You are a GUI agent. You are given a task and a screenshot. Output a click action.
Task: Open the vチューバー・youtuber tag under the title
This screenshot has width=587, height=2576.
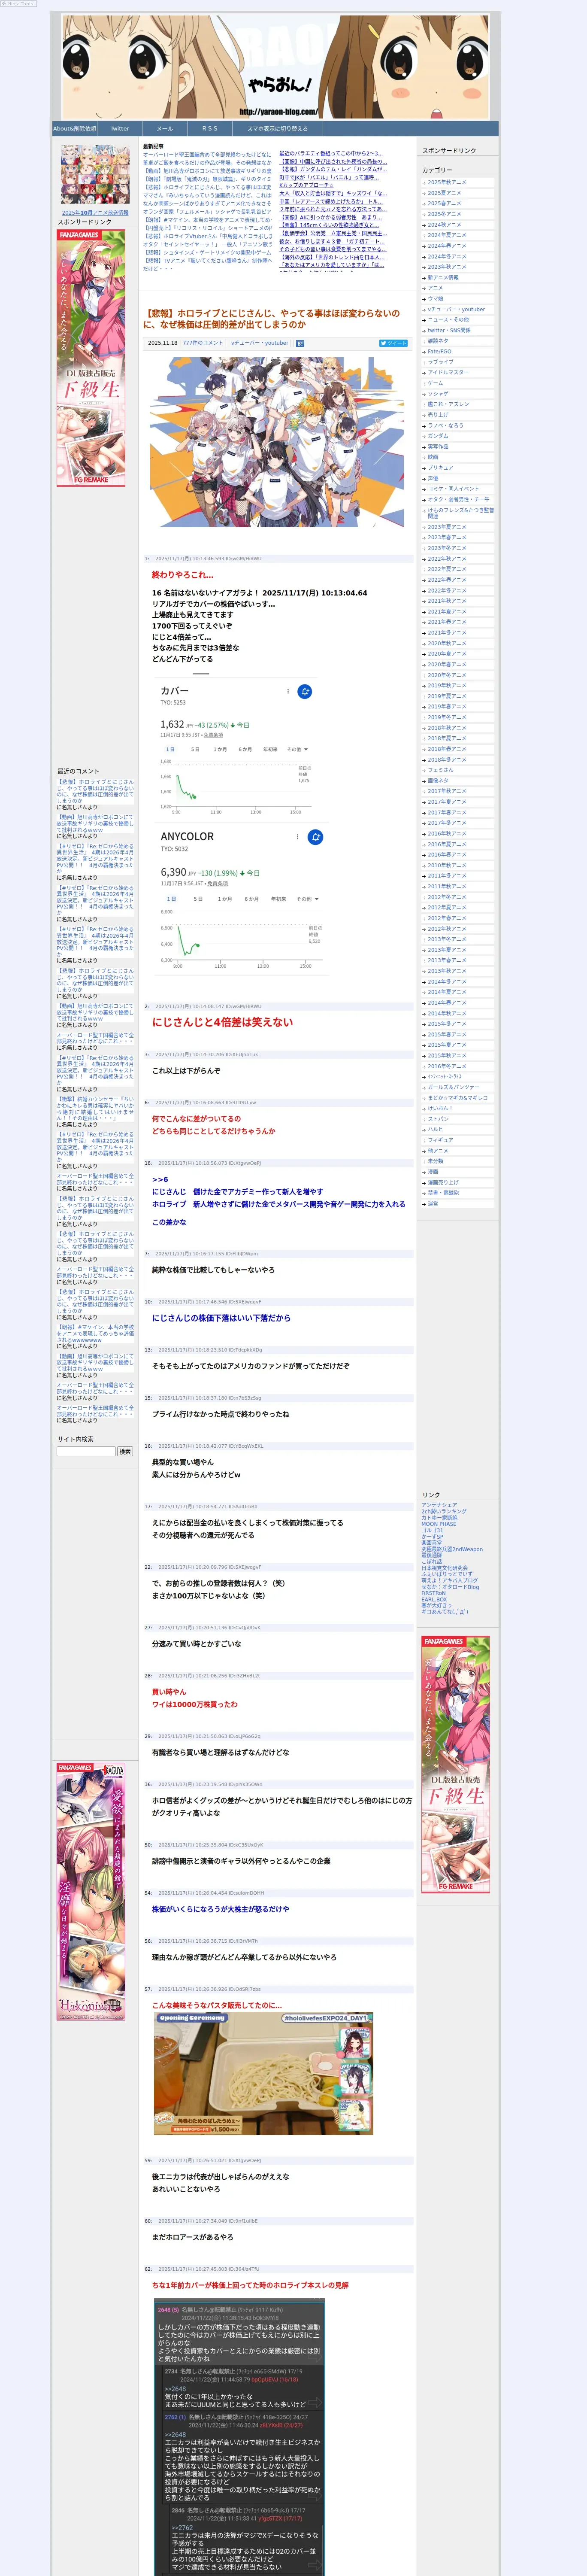pyautogui.click(x=259, y=343)
